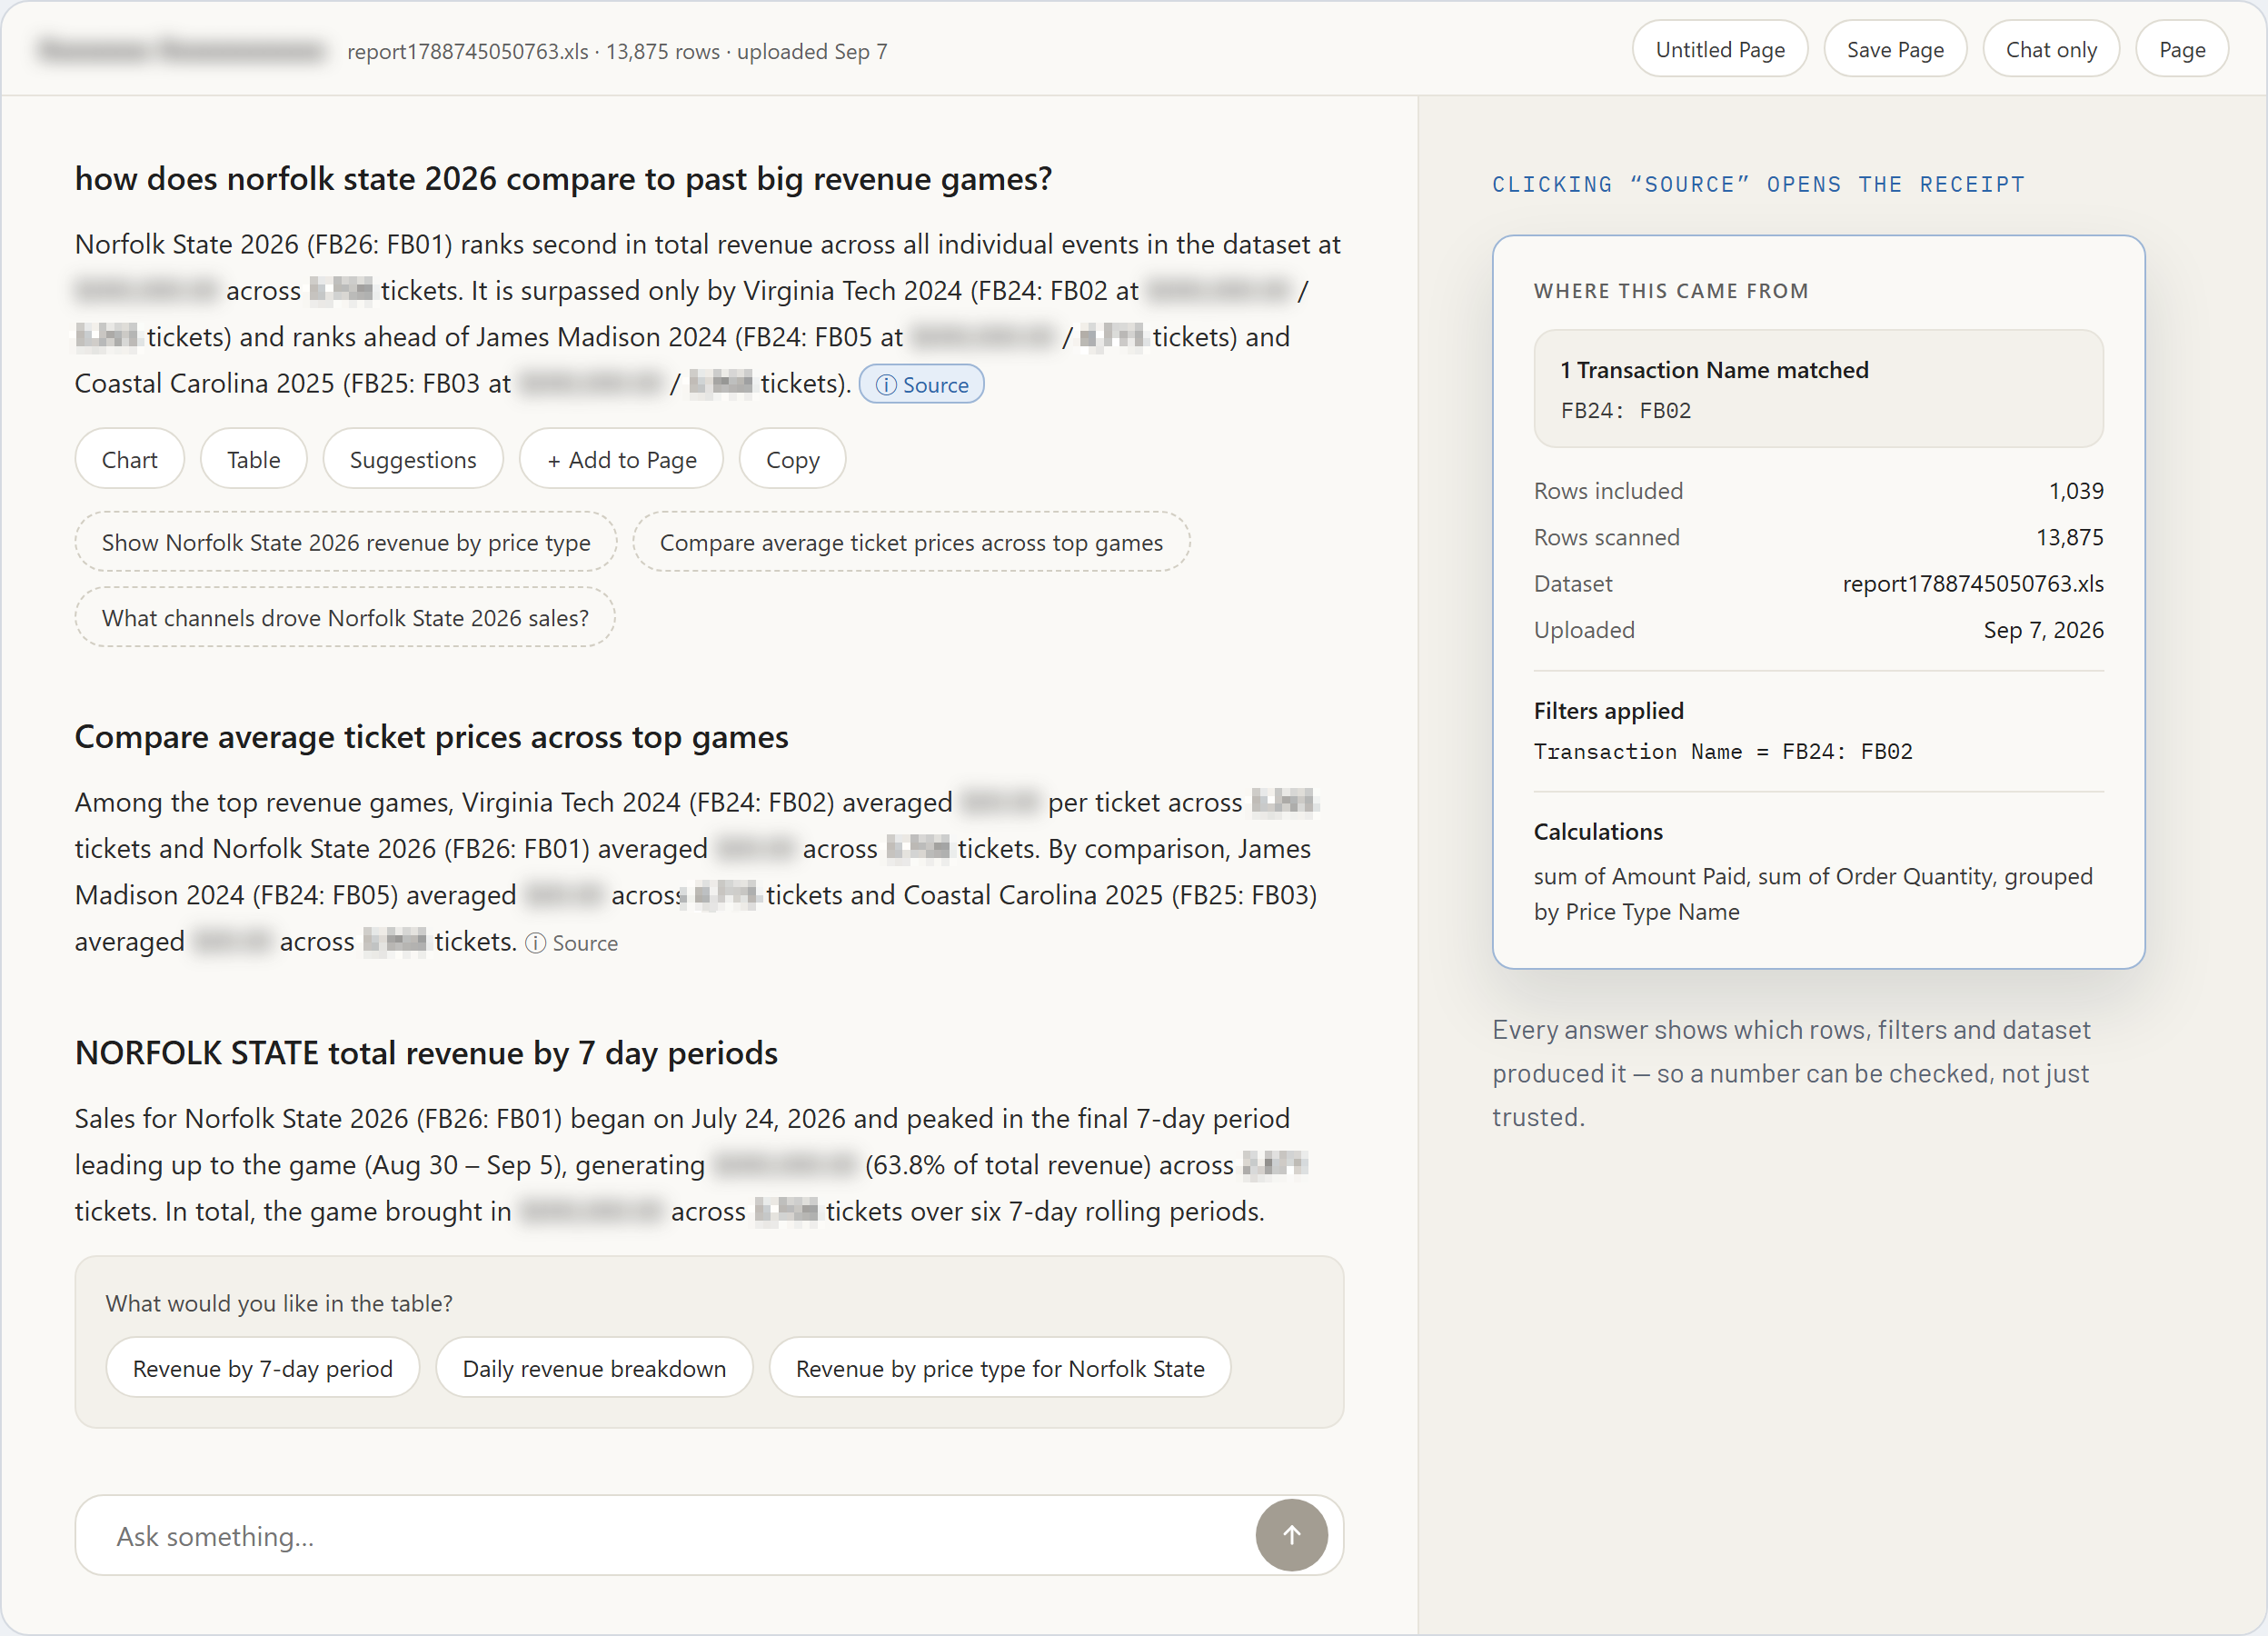Viewport: 2268px width, 1636px height.
Task: Click the + Add to Page button
Action: (x=621, y=459)
